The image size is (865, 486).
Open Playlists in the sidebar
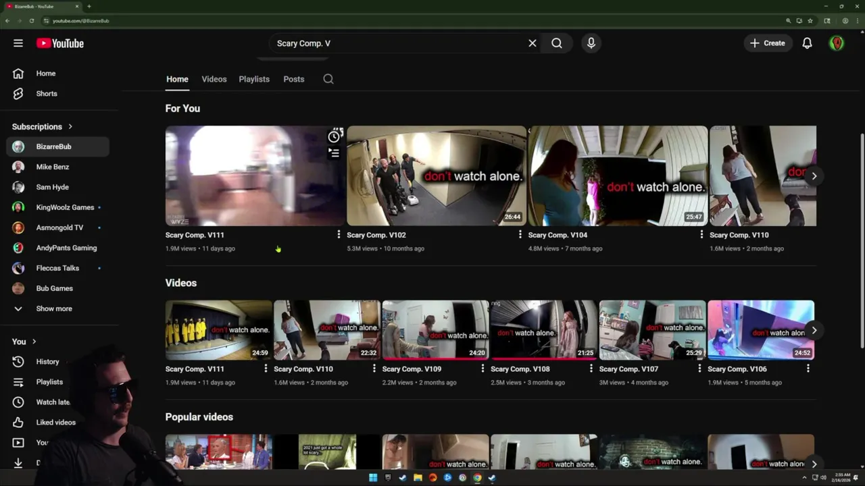pyautogui.click(x=57, y=382)
